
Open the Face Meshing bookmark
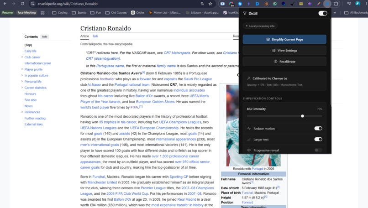pos(26,13)
